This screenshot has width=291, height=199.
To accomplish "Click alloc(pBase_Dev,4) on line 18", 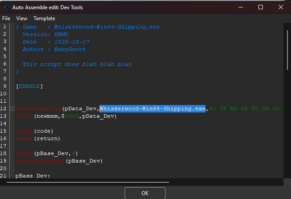I will pyautogui.click(x=47, y=153).
